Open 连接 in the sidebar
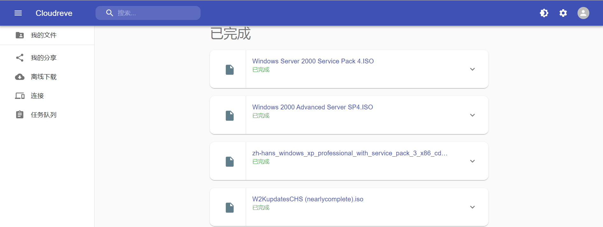Screen dimensions: 603x227 [x=47, y=96]
